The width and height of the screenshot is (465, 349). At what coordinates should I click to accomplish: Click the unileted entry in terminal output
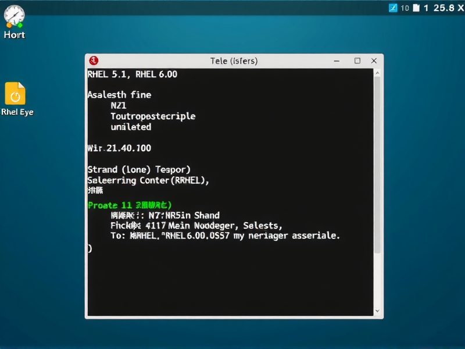[131, 127]
